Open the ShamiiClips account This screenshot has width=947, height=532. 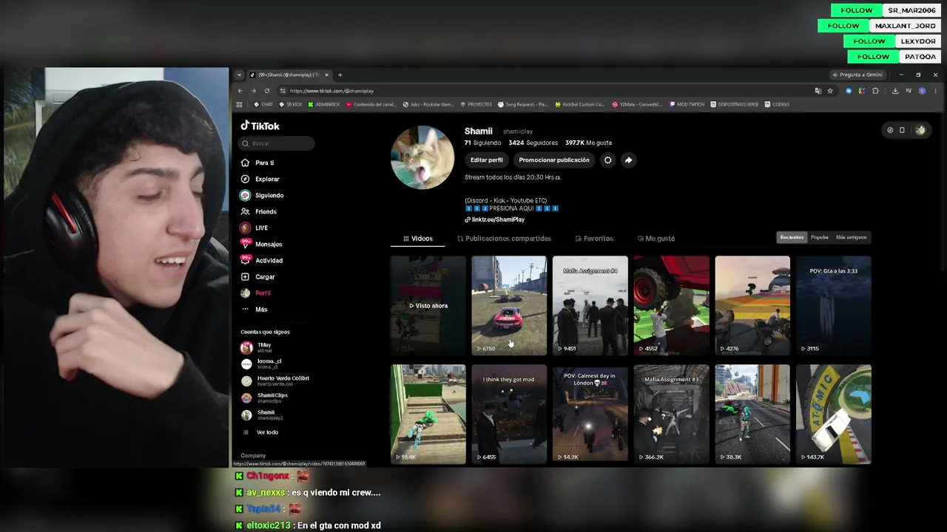pos(265,398)
